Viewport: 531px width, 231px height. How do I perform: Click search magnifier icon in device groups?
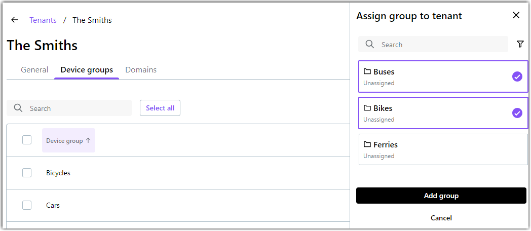pos(18,108)
